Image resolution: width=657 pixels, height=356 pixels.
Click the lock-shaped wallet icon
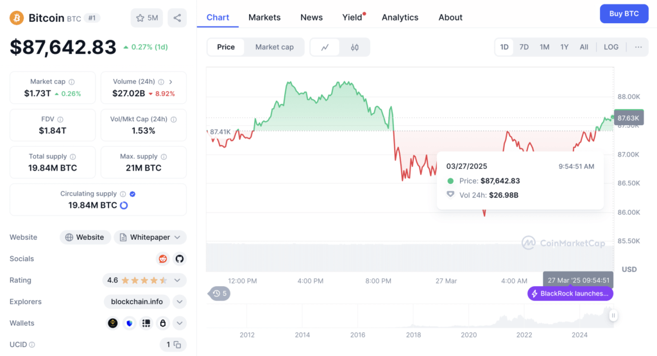[162, 323]
